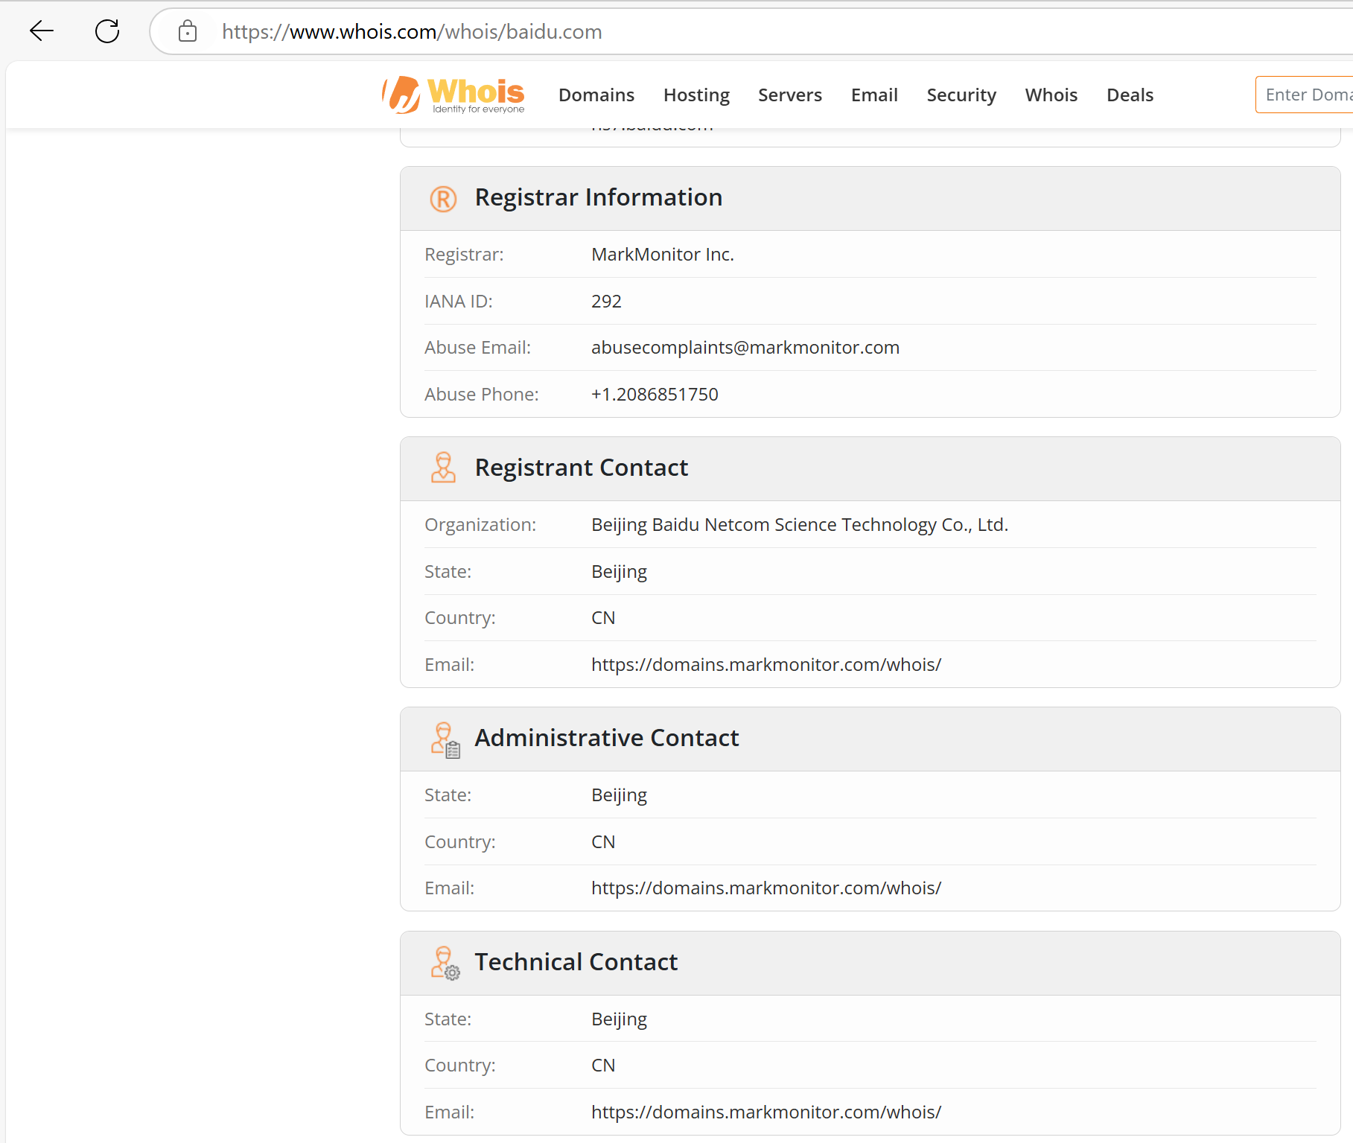This screenshot has height=1143, width=1353.
Task: Reload the page with the refresh icon
Action: (107, 31)
